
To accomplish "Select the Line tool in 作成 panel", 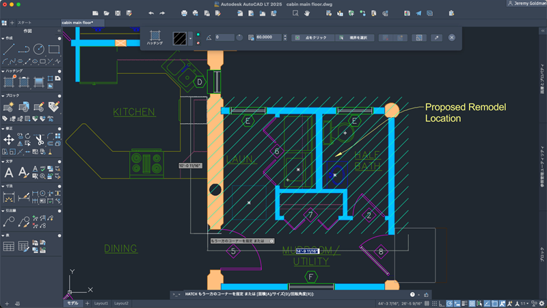I will [x=9, y=49].
